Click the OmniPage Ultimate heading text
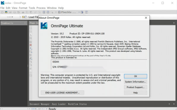This screenshot has width=177, height=110. (67, 26)
